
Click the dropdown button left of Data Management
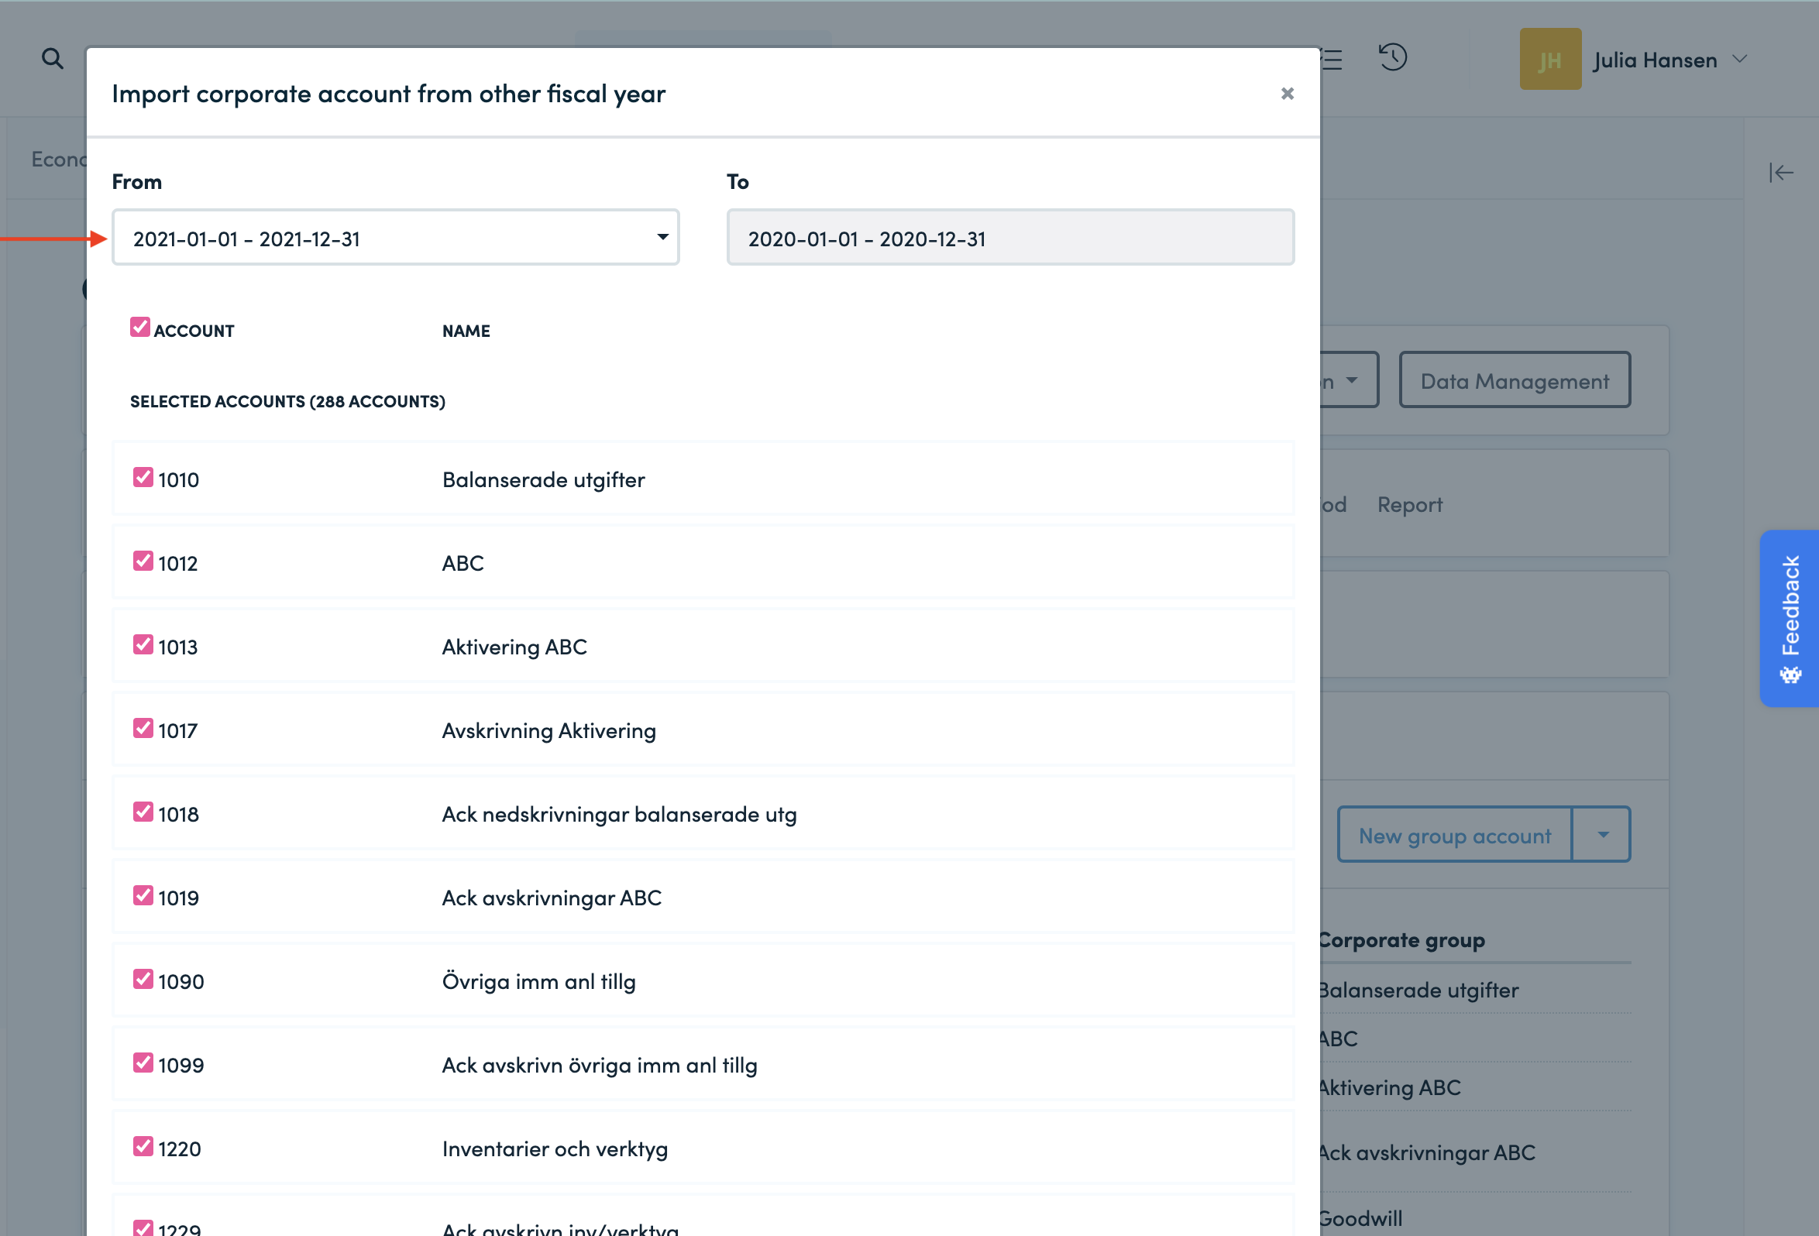tap(1350, 380)
